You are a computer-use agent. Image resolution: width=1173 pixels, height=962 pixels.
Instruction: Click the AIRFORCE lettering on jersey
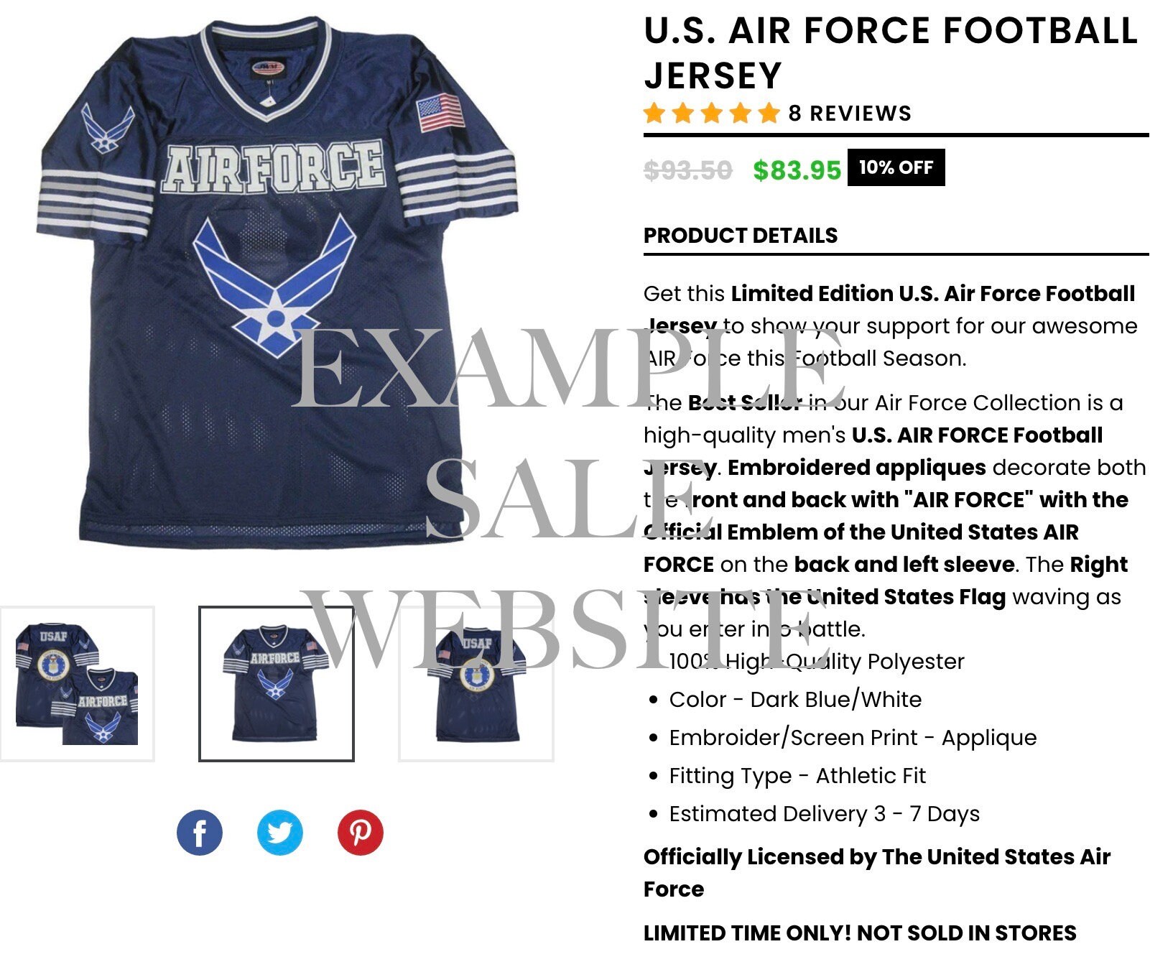(x=273, y=167)
